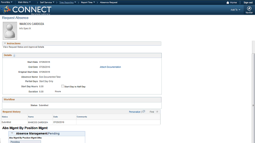Collapse the Absence Management Pending section
This screenshot has width=255, height=143.
click(x=12, y=133)
